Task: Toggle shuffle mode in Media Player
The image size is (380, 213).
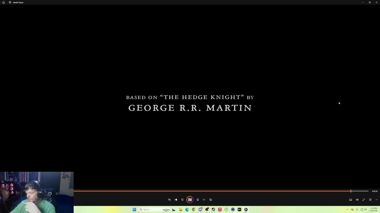Action: click(169, 200)
